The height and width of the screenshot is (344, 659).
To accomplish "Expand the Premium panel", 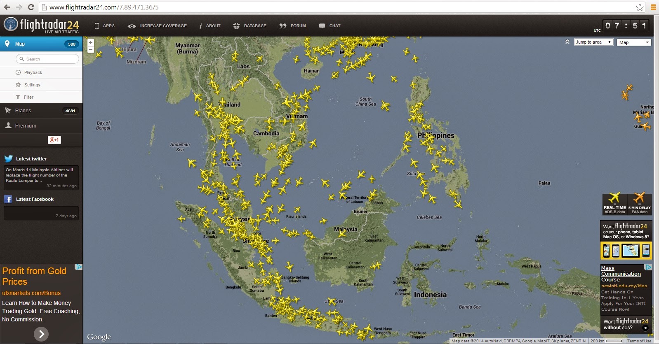I will 41,126.
